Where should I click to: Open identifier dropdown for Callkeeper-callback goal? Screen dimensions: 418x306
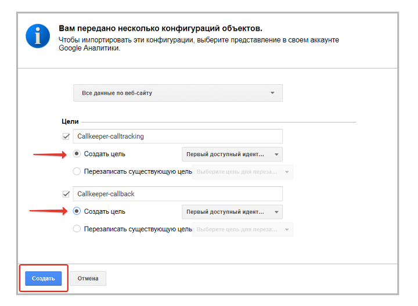232,212
